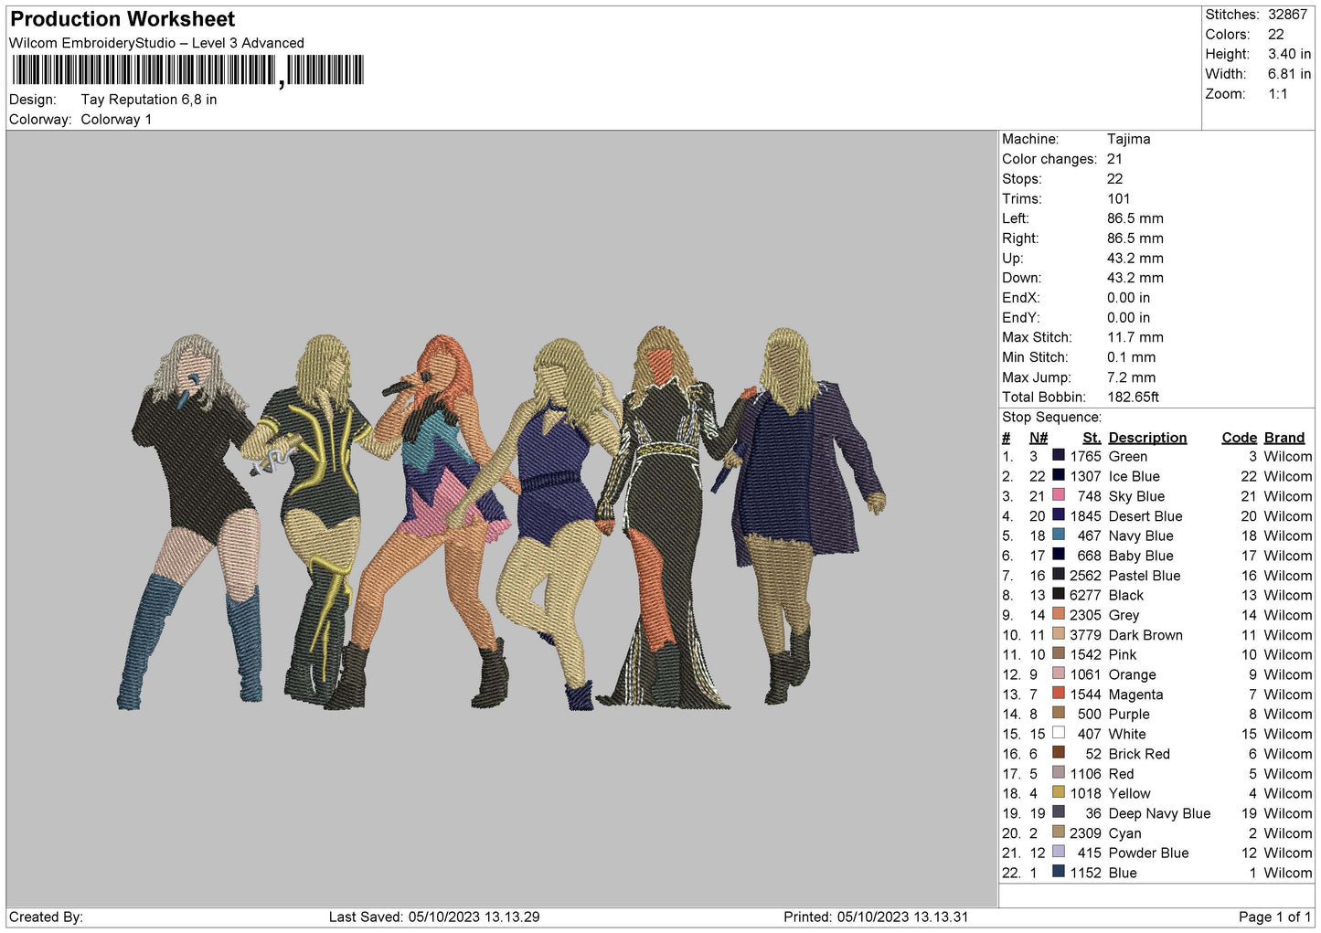Click the "St." column header

tap(1092, 438)
